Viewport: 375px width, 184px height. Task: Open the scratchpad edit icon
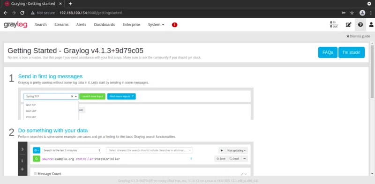349,25
